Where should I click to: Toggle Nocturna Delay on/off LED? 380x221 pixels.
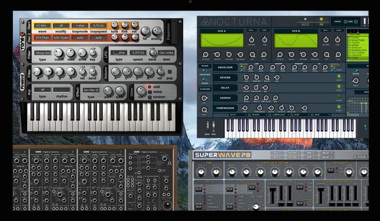click(339, 86)
